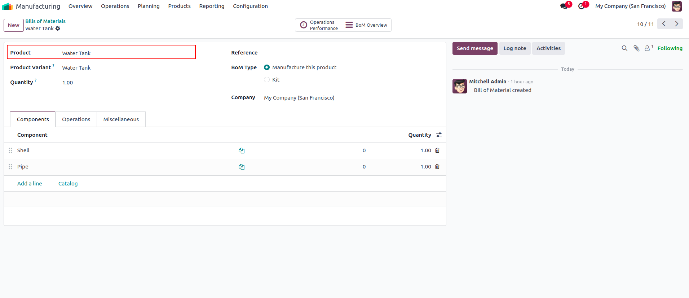This screenshot has width=689, height=298.
Task: Click Mitchell Admin name in chatter
Action: click(x=487, y=82)
